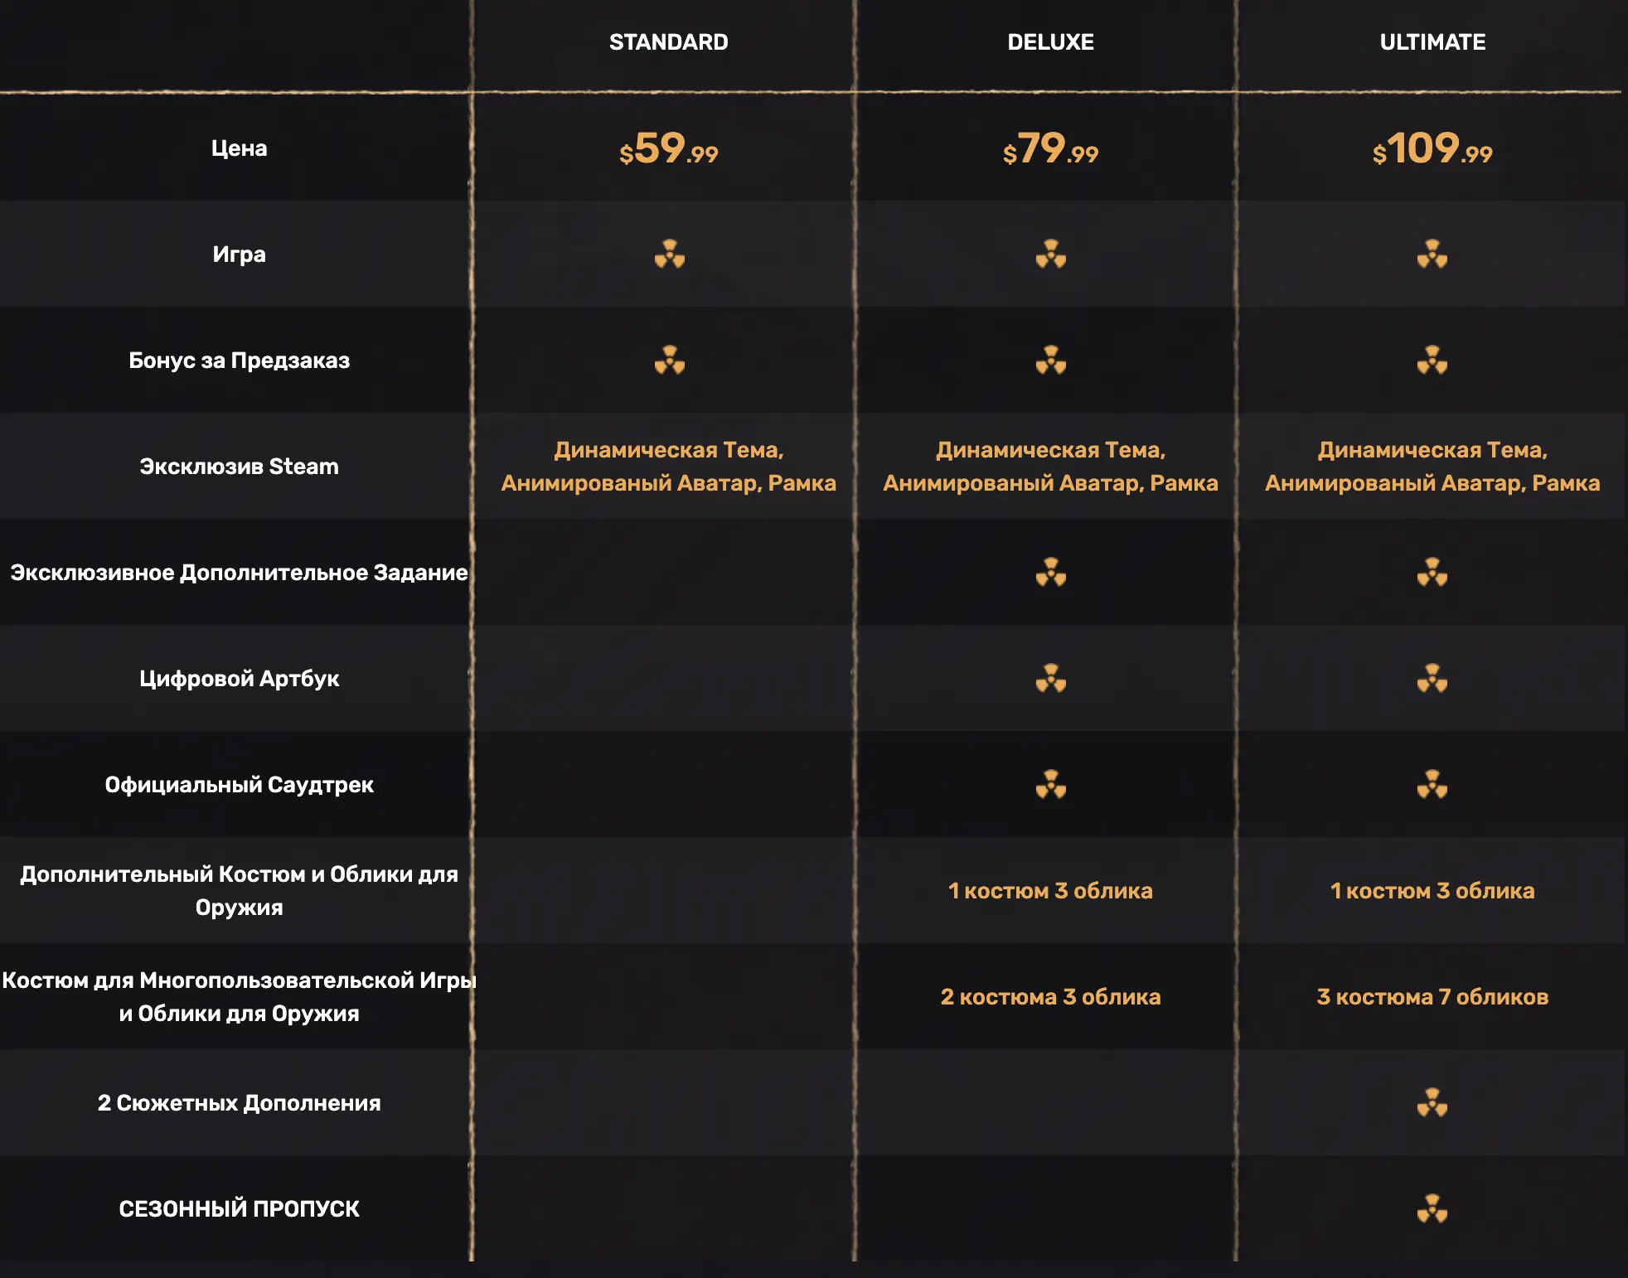Screen dimensions: 1628x1278
Task: Click the $79.99 Deluxe price
Action: point(1050,149)
